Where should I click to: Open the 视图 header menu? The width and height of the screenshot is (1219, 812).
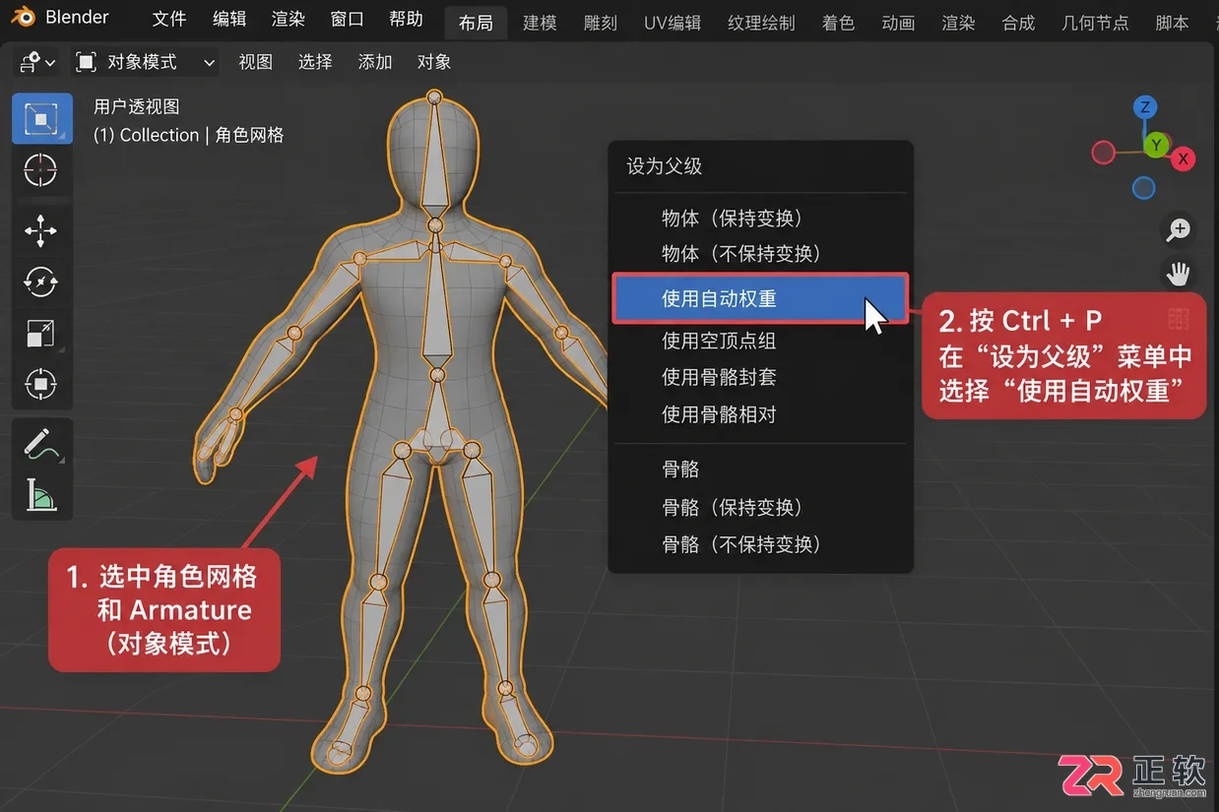256,62
